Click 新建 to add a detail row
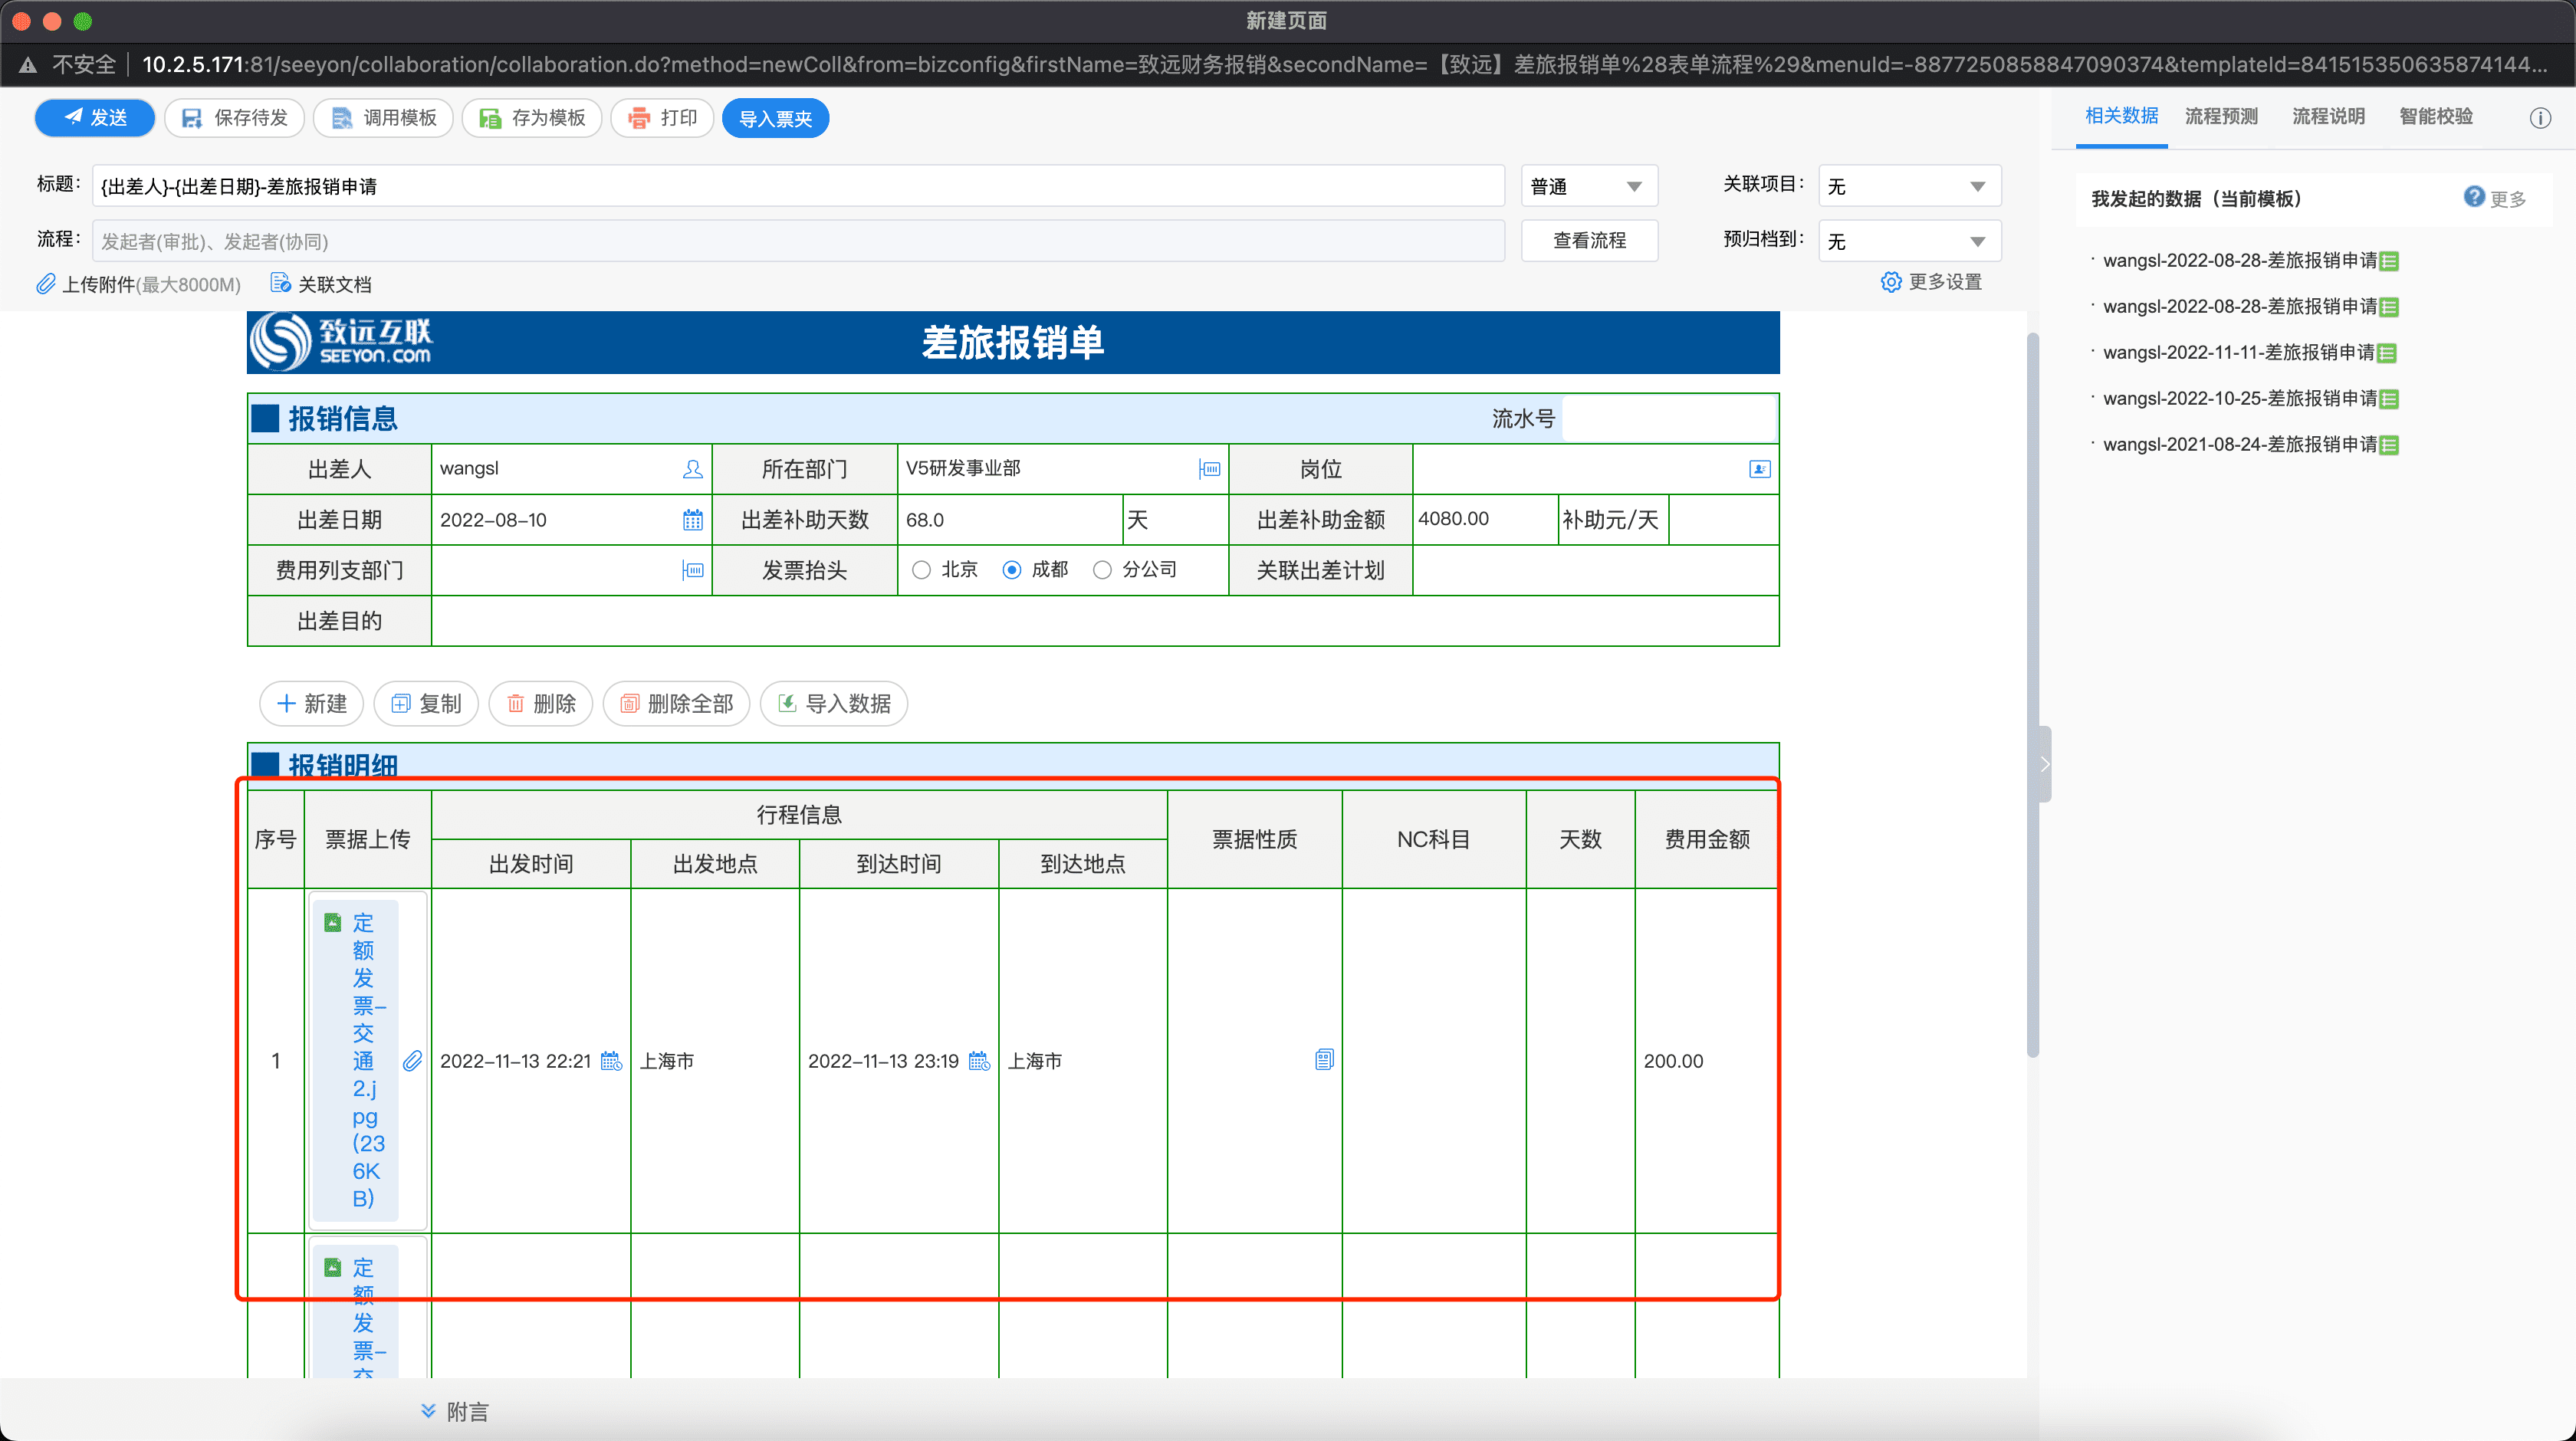 point(311,703)
